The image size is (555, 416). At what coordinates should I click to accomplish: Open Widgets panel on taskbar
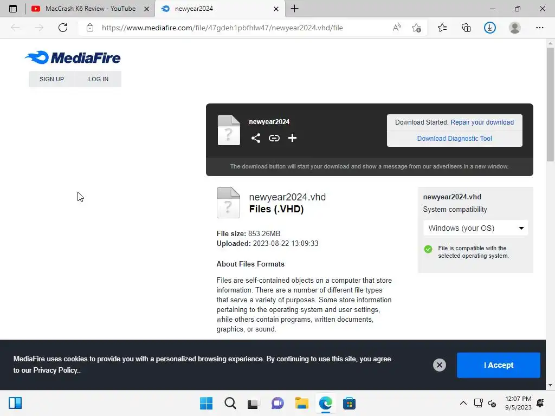point(15,403)
